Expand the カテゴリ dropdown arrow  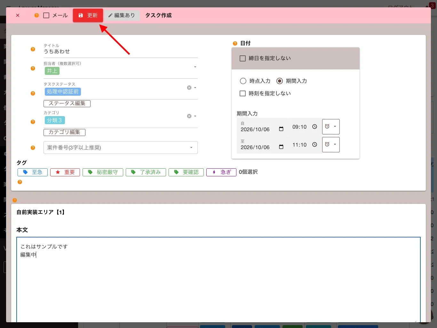tap(195, 116)
